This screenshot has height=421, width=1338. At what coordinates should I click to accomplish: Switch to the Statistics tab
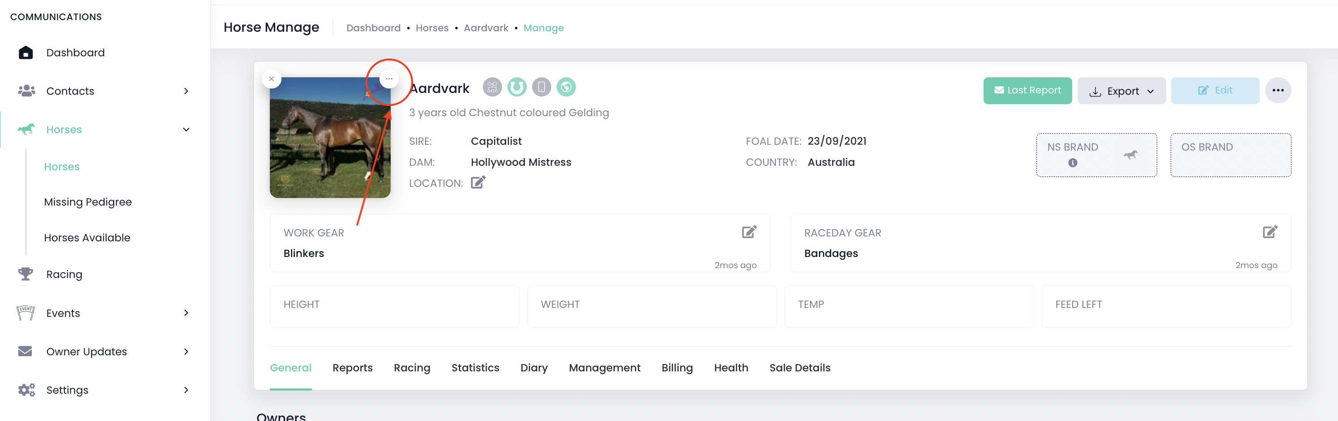pyautogui.click(x=475, y=368)
